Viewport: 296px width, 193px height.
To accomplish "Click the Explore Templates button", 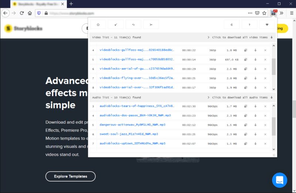I will (x=70, y=176).
